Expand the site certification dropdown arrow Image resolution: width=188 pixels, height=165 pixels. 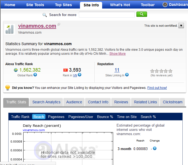(x=181, y=26)
